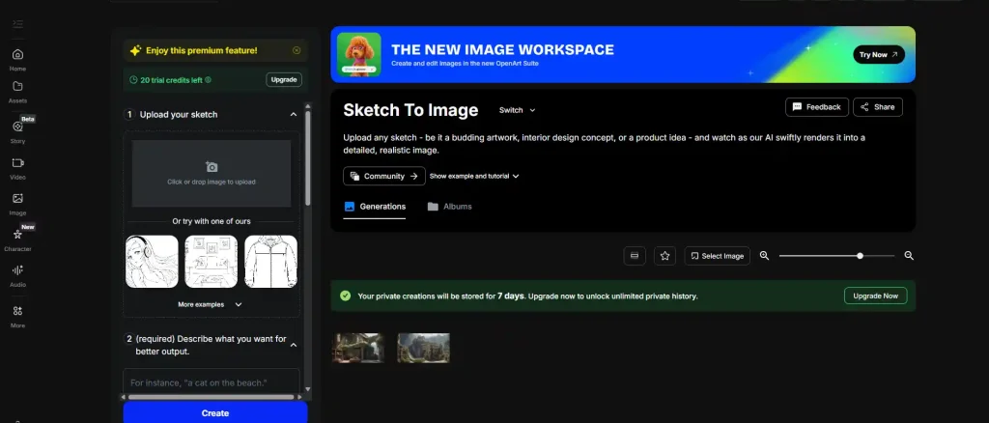Expand Show example and tutorial
The height and width of the screenshot is (423, 989).
pyautogui.click(x=474, y=177)
